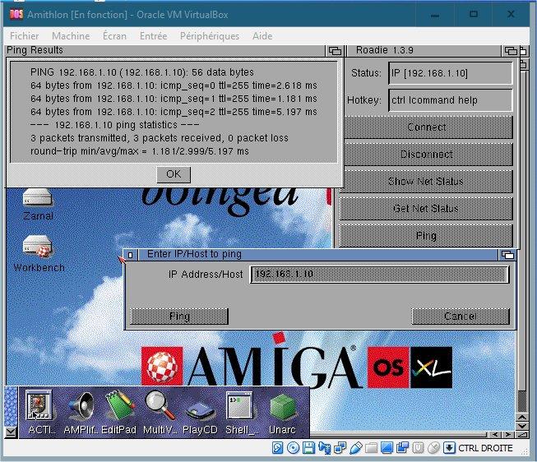Click Roadie Disconnect button
This screenshot has height=462, width=537.
click(x=427, y=155)
